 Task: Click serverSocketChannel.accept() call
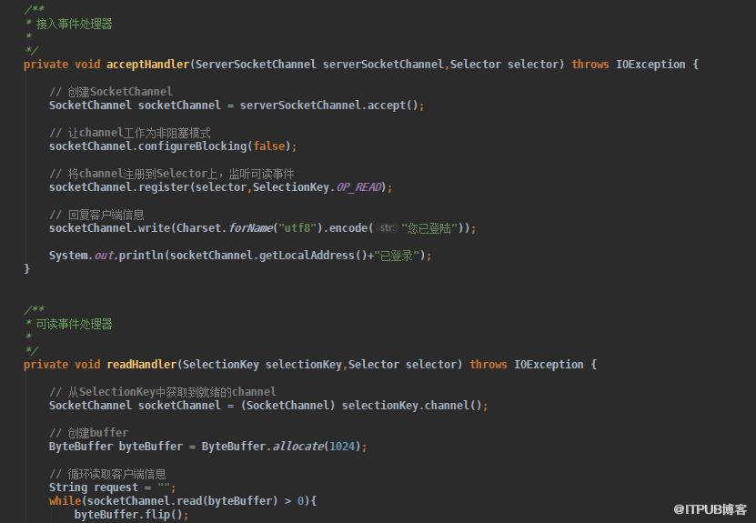[330, 106]
